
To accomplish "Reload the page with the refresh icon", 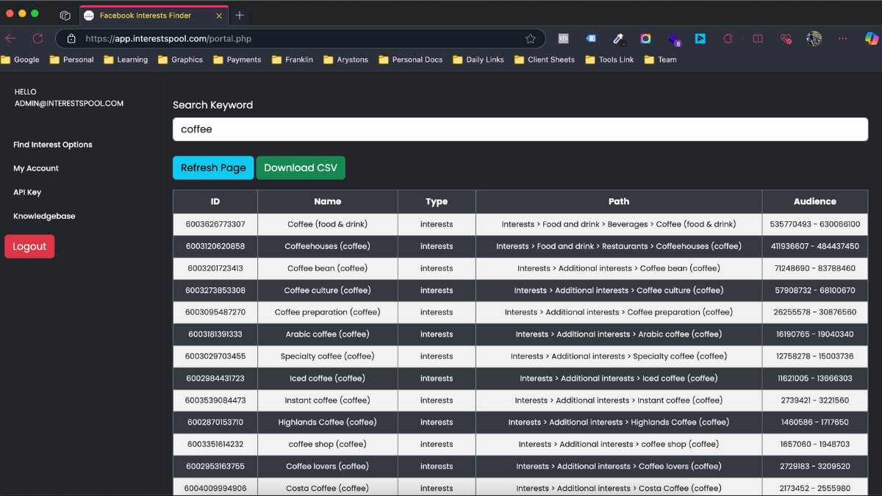I will pyautogui.click(x=37, y=38).
